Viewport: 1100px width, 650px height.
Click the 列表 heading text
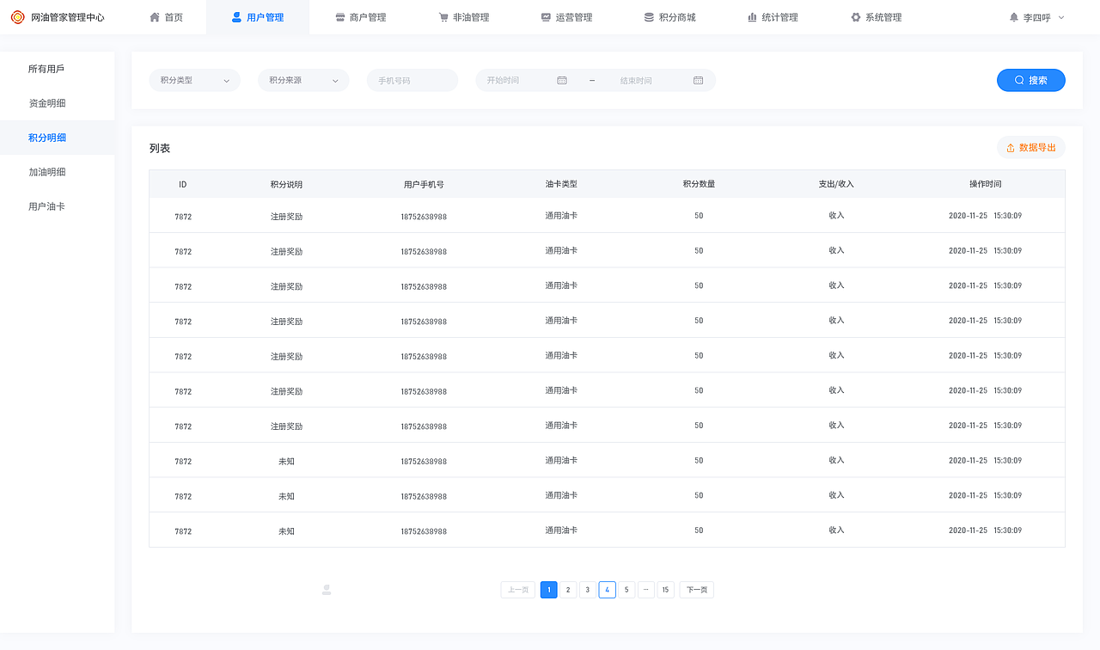point(160,148)
